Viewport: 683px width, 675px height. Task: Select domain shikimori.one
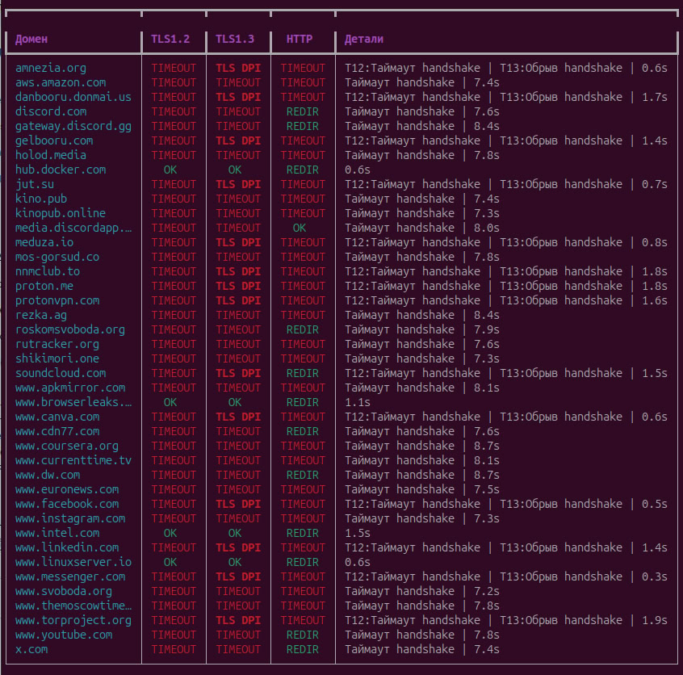pos(57,358)
